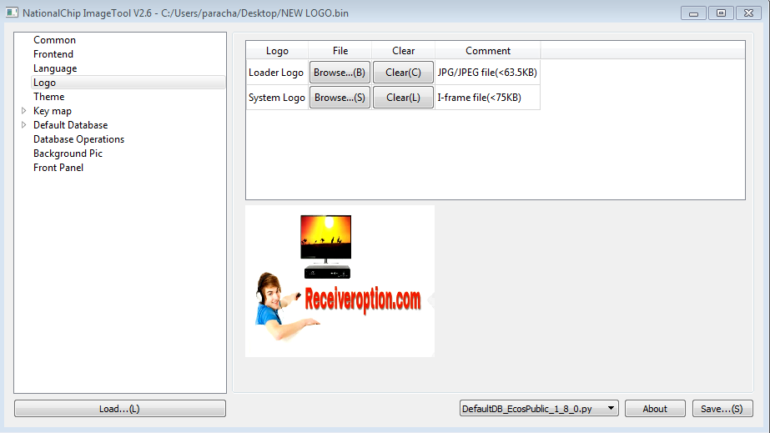Select Common in the settings tree
The height and width of the screenshot is (433, 770).
54,40
